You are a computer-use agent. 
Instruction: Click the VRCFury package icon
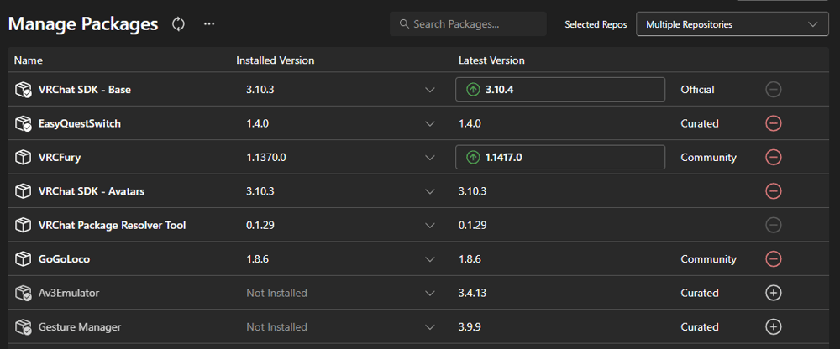(x=23, y=158)
